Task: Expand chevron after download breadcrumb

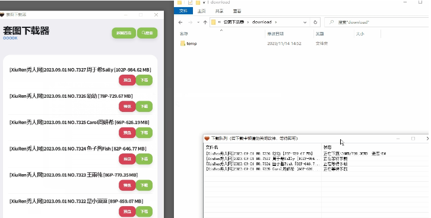Action: coord(275,22)
